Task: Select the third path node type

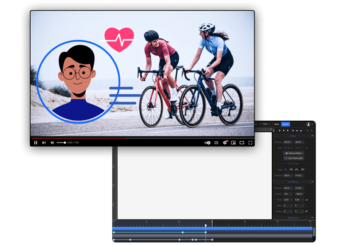Action: [x=297, y=170]
